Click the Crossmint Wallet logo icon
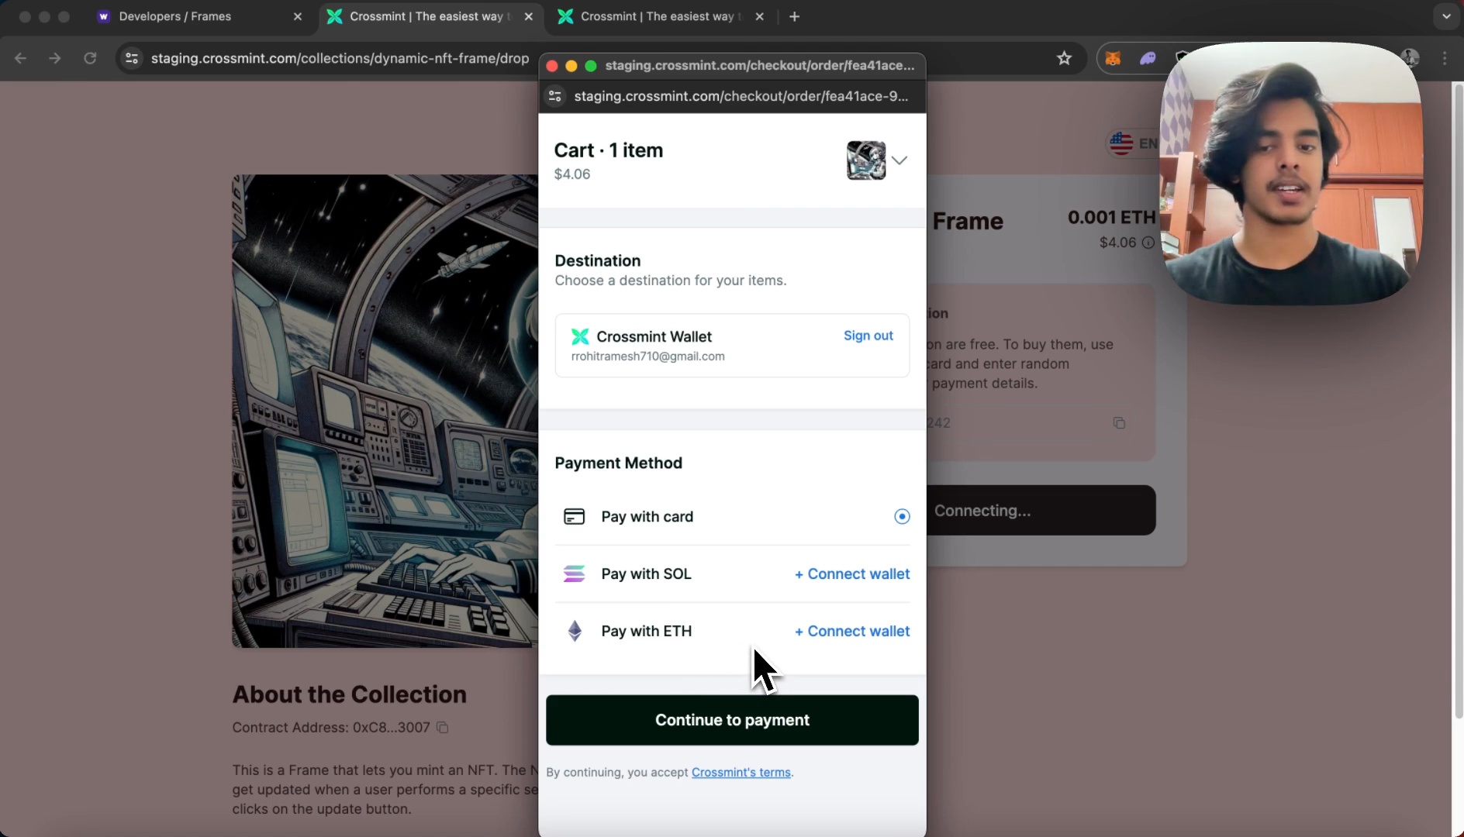Screen dimensions: 1464x837 580,336
